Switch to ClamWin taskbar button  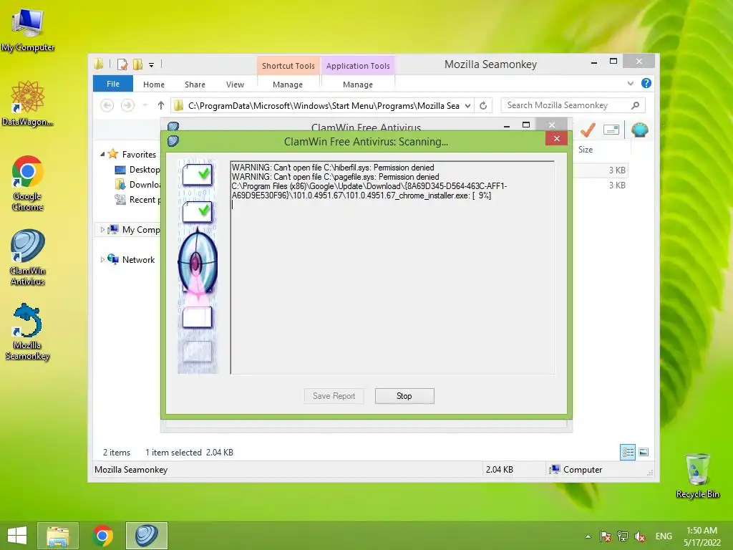coord(146,536)
